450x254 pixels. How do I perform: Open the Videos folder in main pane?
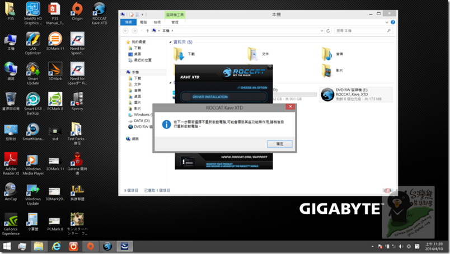332,70
